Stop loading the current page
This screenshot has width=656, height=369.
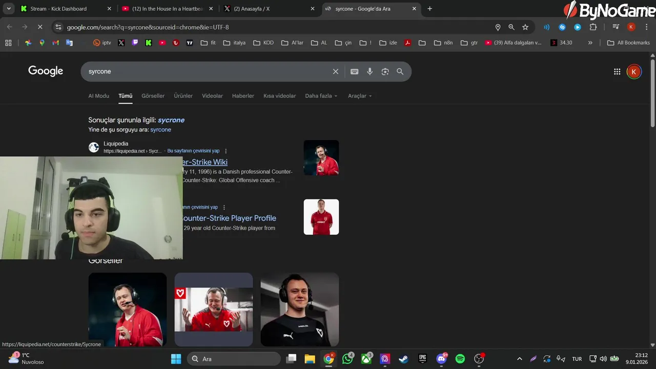pyautogui.click(x=40, y=27)
